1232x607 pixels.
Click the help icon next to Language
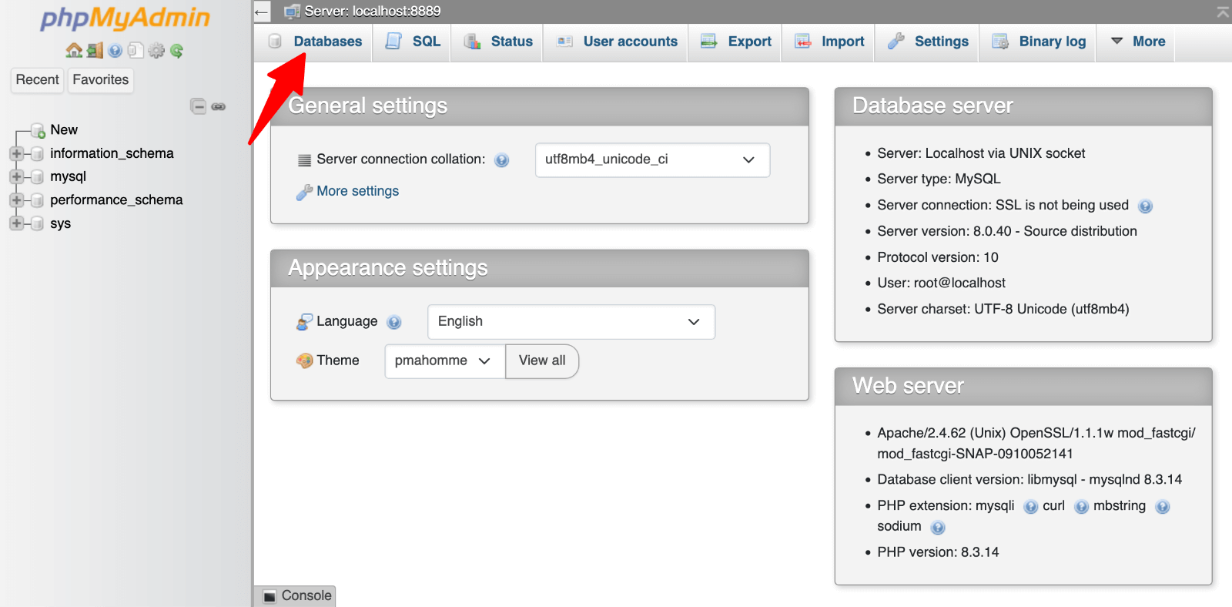[394, 322]
